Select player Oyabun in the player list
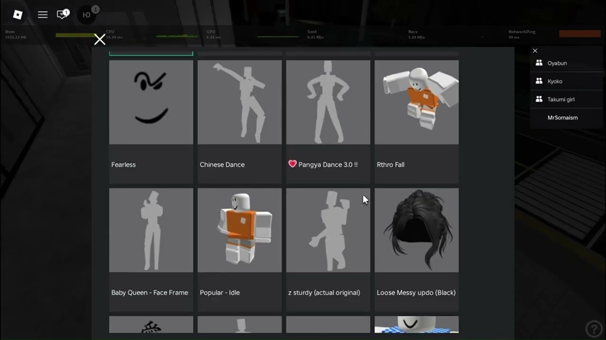 coord(567,63)
